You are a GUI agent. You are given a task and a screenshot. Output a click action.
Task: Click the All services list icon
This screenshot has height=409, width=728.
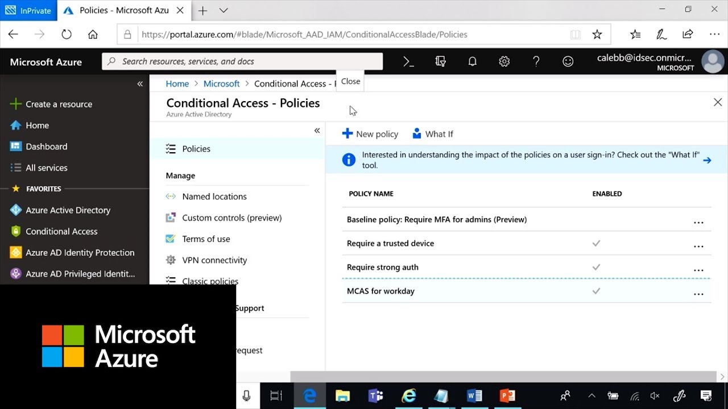click(16, 168)
